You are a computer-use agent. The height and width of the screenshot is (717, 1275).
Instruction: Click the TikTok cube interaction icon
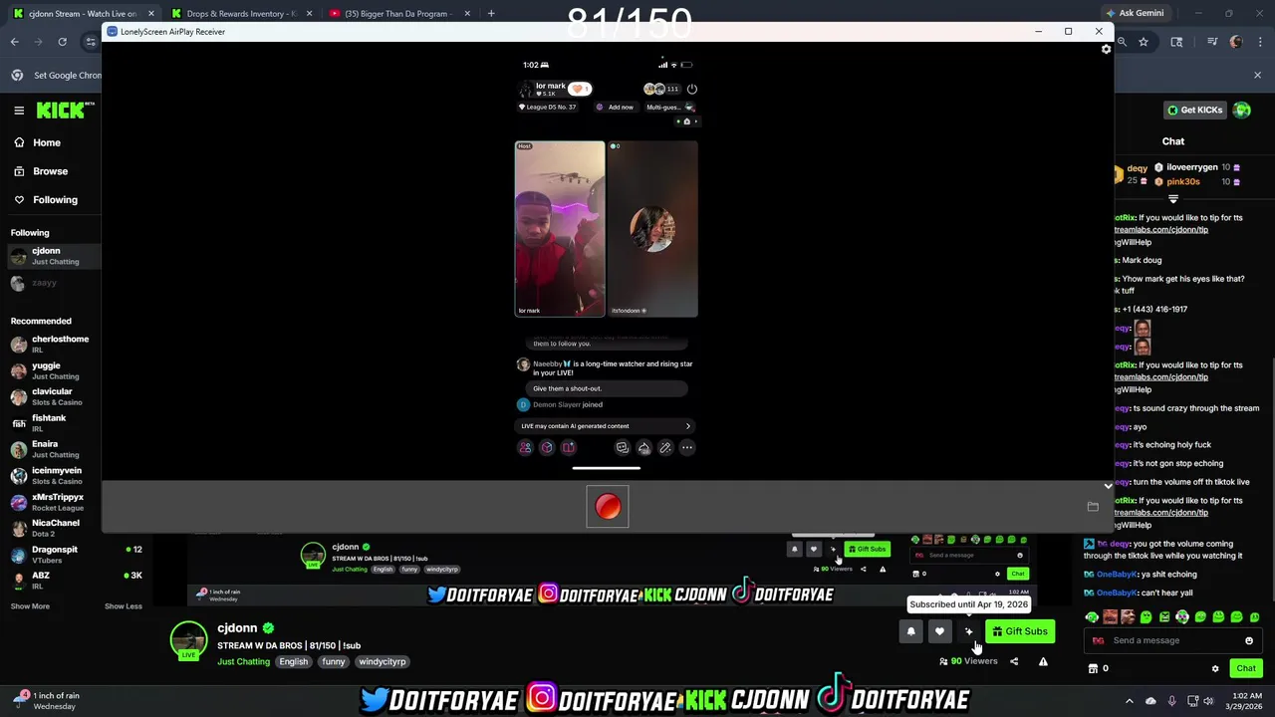click(x=547, y=448)
